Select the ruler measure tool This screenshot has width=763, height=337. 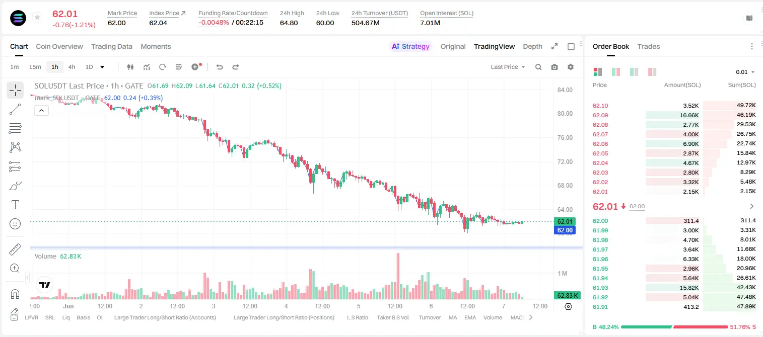click(15, 249)
